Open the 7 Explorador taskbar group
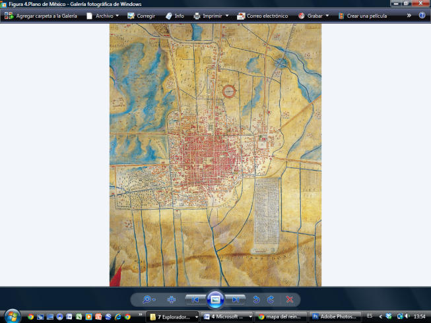This screenshot has height=323, width=431. [x=172, y=317]
